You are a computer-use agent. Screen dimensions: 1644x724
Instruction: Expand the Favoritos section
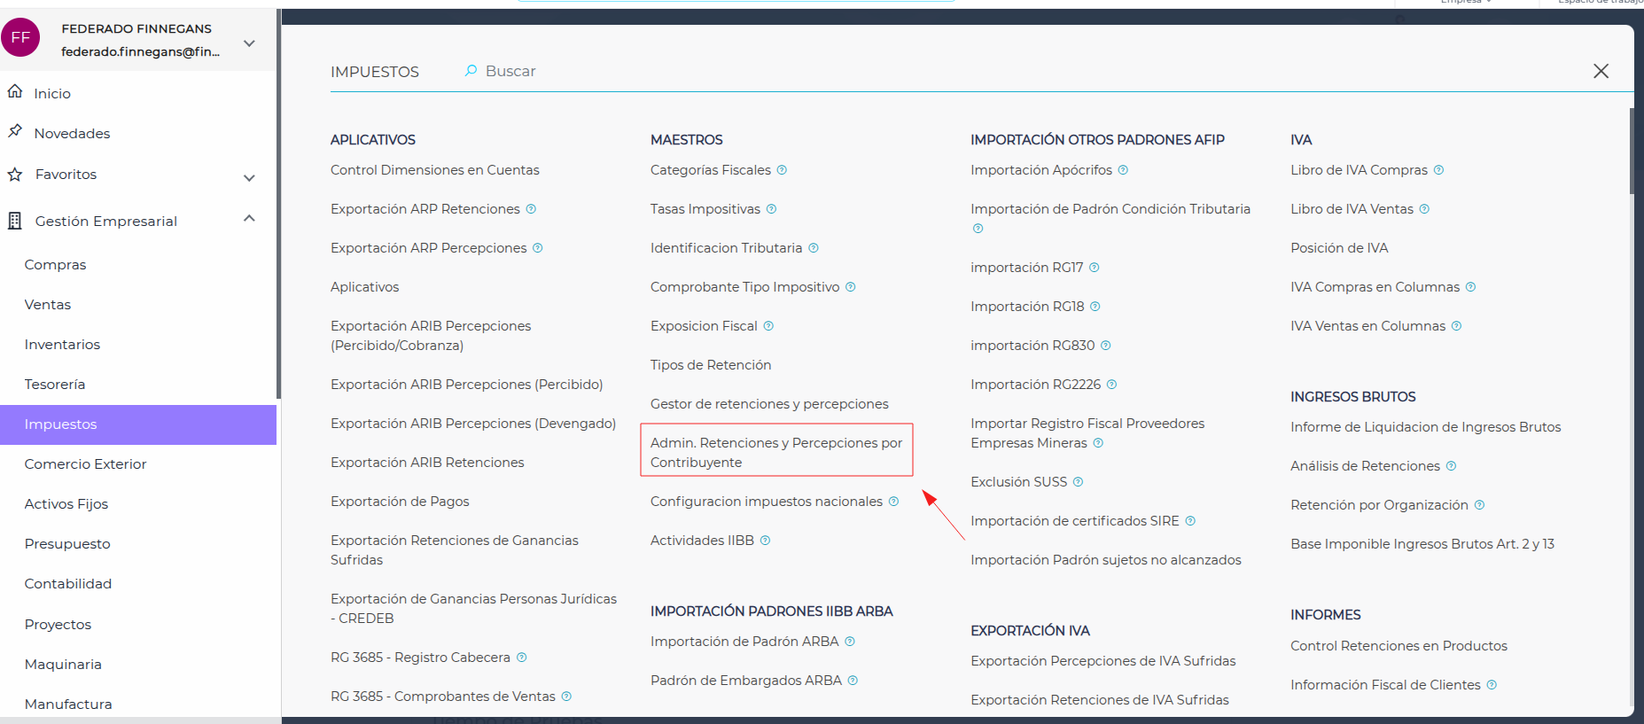pos(249,177)
